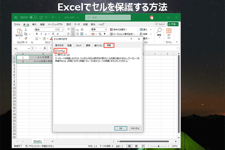The image size is (225, 150).
Task: Click the Increase Font Size icon
Action: 53,34
